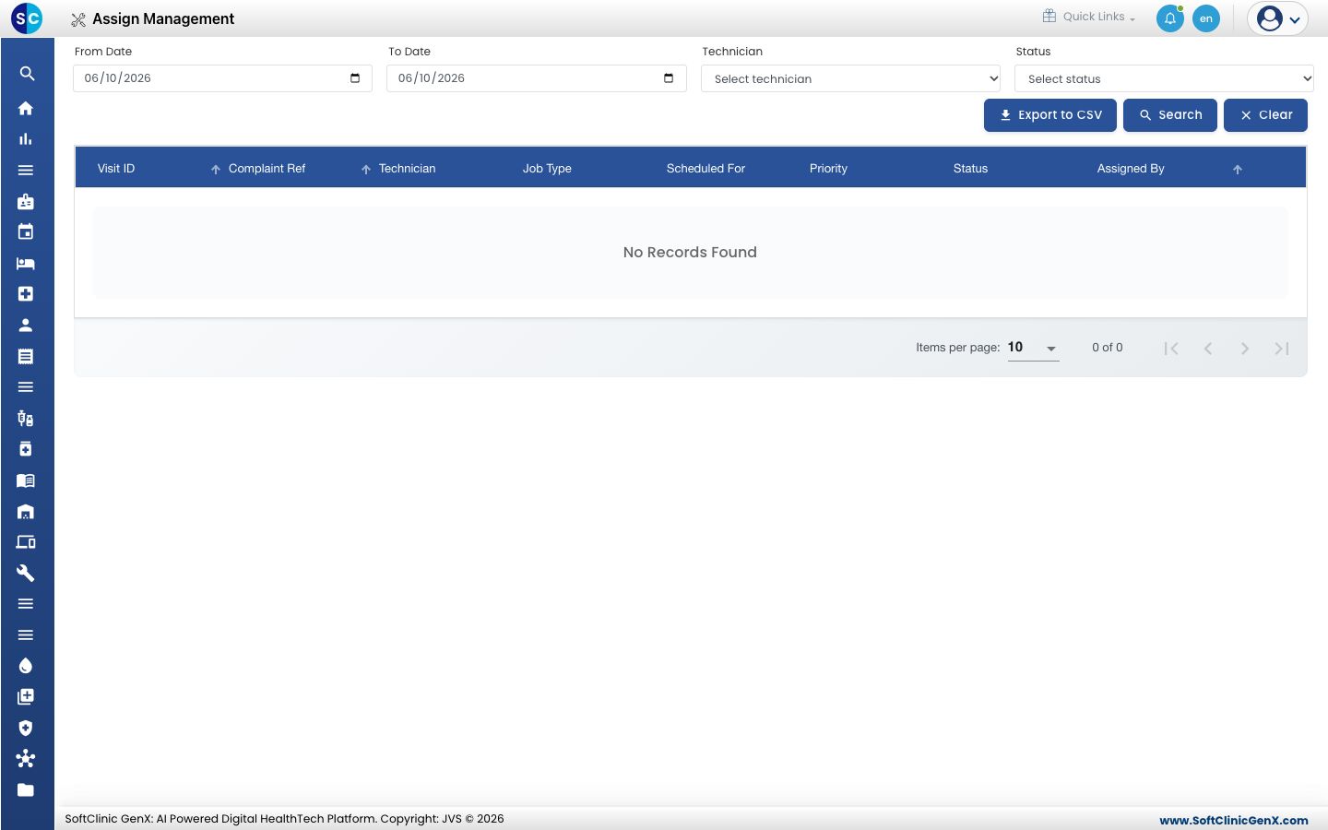Sort by Complaint Ref column header
This screenshot has width=1328, height=830.
[x=267, y=169]
